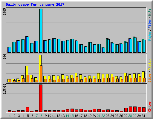Click the tall red KBytes bar for day 8
The image size is (153, 119).
pyautogui.click(x=41, y=98)
